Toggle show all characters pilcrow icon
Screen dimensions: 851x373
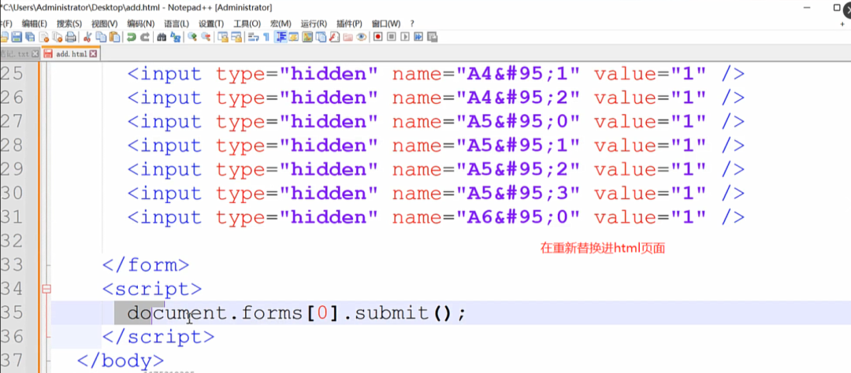[x=266, y=37]
